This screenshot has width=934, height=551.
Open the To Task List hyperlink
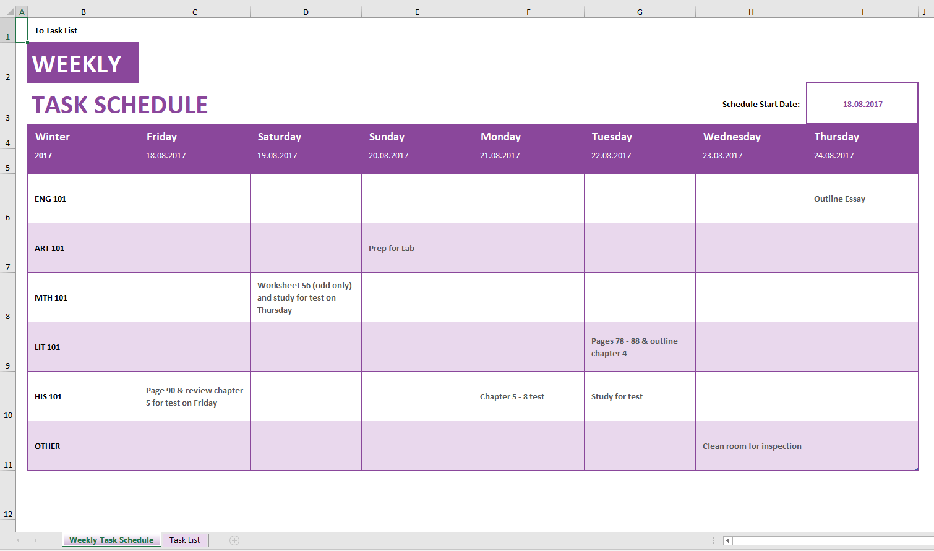point(55,30)
